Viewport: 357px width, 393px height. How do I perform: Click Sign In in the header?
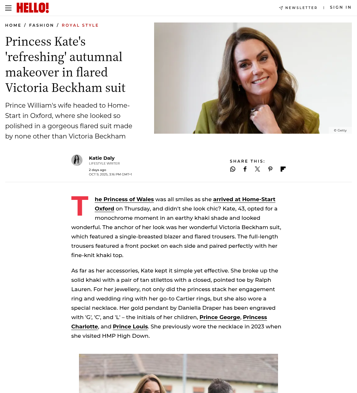click(341, 7)
